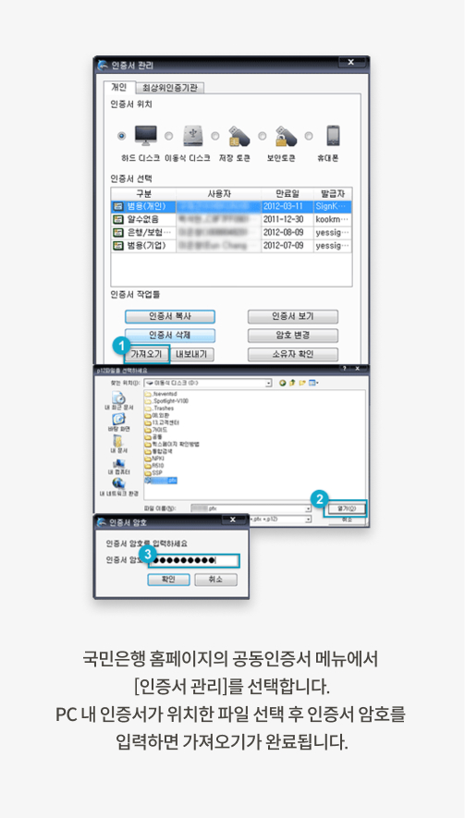Select the 범용(개인) certificate row

pos(232,206)
